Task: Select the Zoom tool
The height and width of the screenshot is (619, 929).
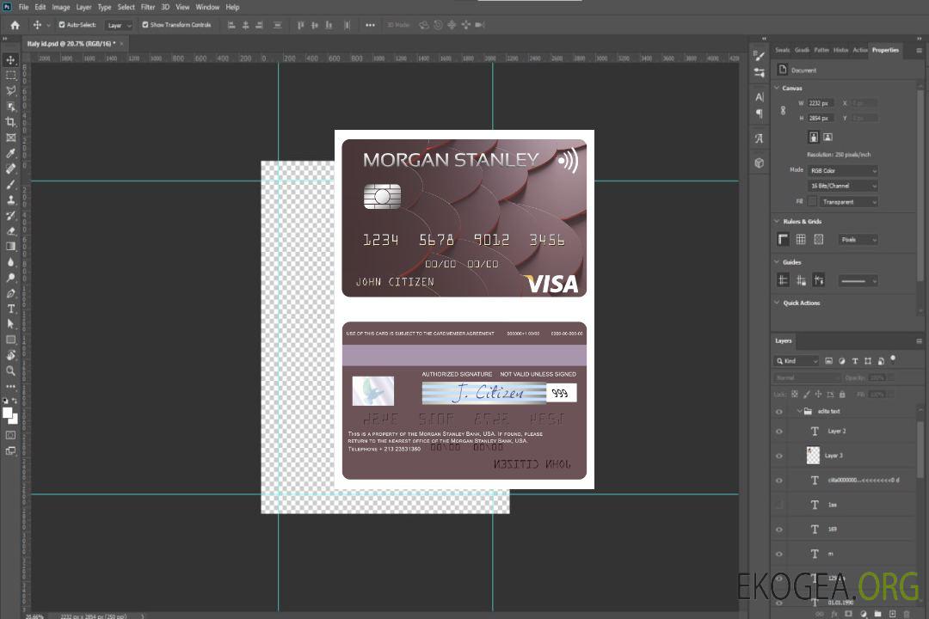Action: point(10,371)
